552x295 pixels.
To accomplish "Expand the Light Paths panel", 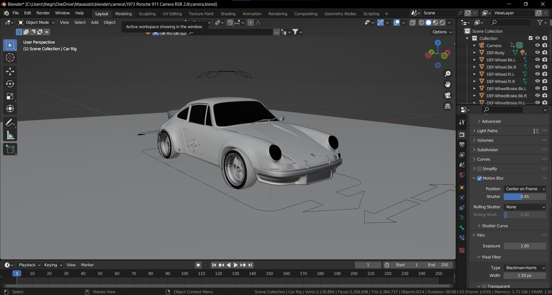I will [474, 131].
